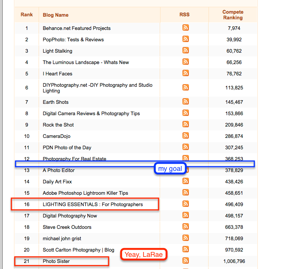The image size is (285, 269).
Task: Click rank number 10 cell
Action: tap(27, 136)
